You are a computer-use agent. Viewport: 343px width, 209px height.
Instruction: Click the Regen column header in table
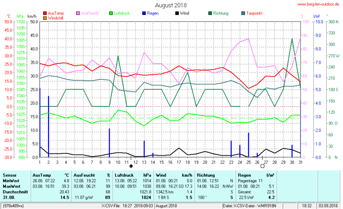tap(244, 175)
